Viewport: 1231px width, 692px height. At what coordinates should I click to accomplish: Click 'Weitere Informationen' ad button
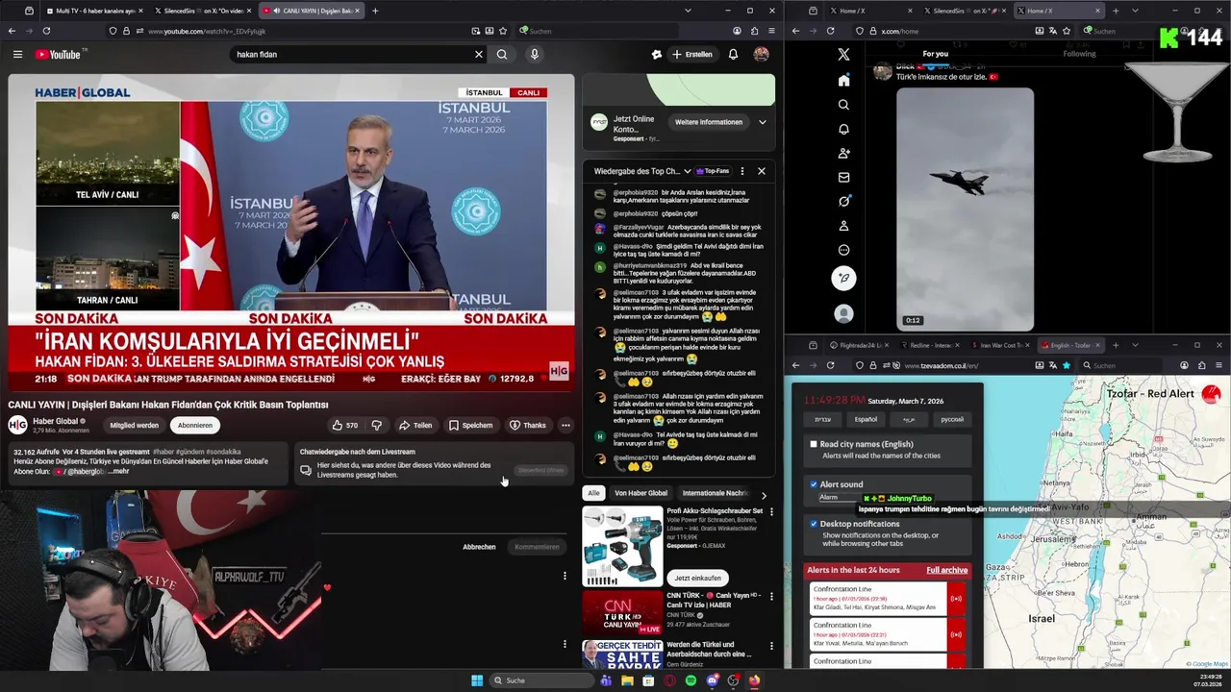[x=709, y=122]
